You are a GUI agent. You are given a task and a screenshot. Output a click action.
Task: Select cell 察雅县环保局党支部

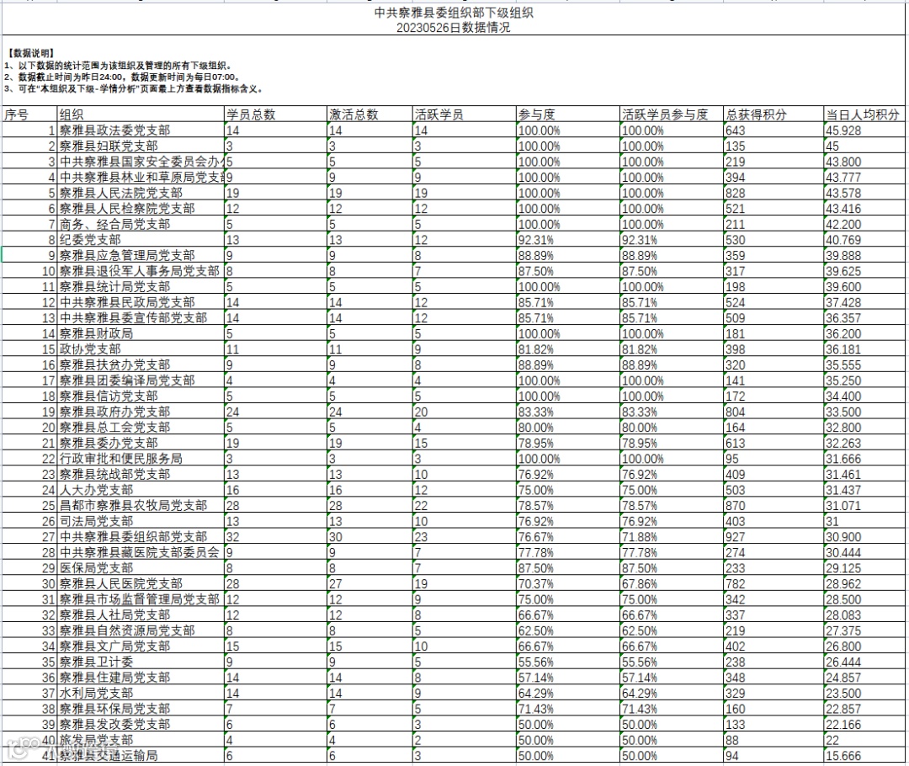pos(141,709)
